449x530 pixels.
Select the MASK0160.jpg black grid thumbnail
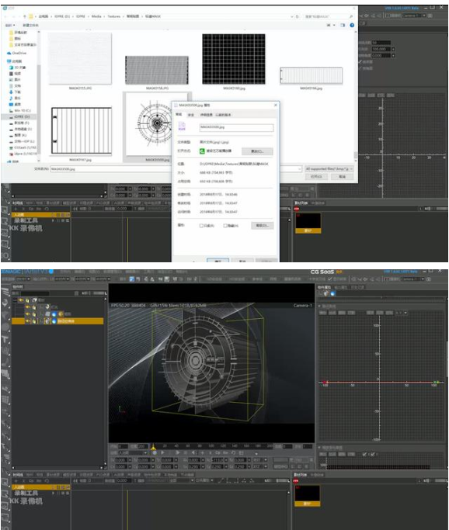pyautogui.click(x=234, y=59)
